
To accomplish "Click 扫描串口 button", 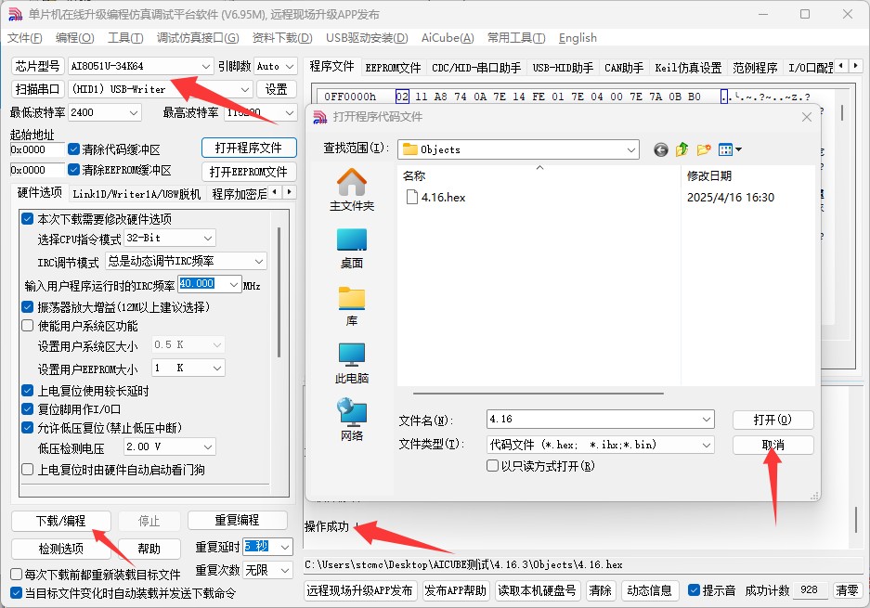I will click(x=38, y=89).
